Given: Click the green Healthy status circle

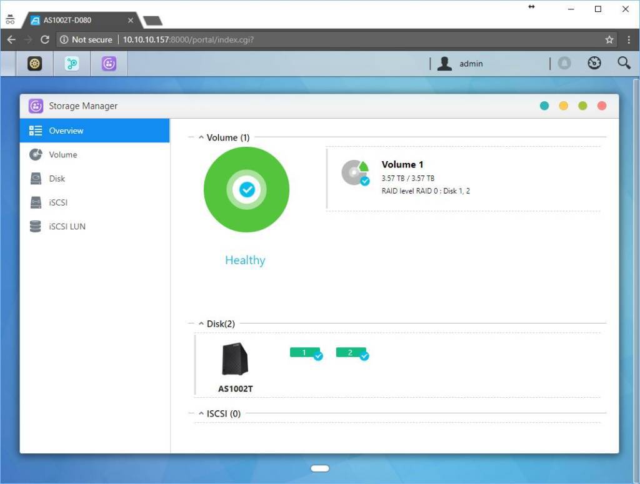Looking at the screenshot, I should coord(246,190).
